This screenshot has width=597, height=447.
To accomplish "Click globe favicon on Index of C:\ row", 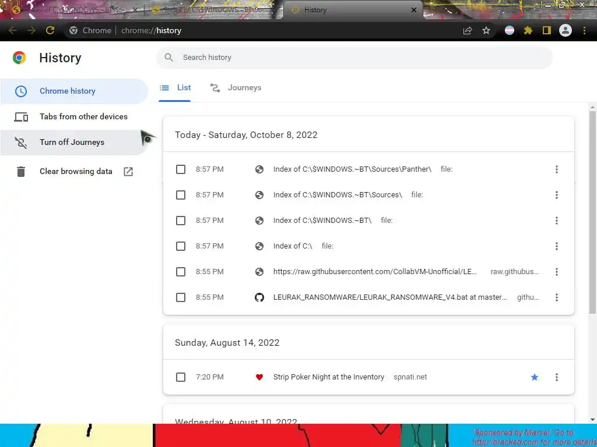I will click(x=259, y=246).
